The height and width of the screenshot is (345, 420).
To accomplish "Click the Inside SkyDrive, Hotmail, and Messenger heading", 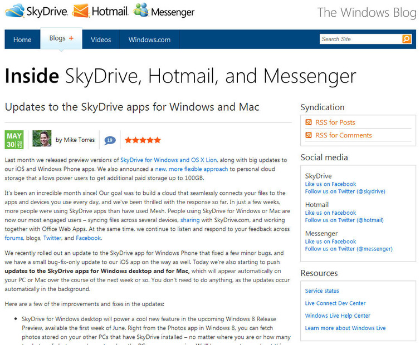I will coord(180,76).
